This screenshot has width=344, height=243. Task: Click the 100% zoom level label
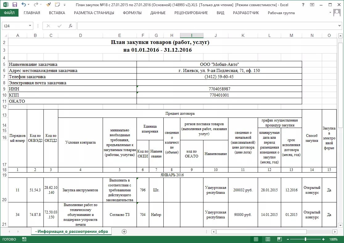[333, 239]
